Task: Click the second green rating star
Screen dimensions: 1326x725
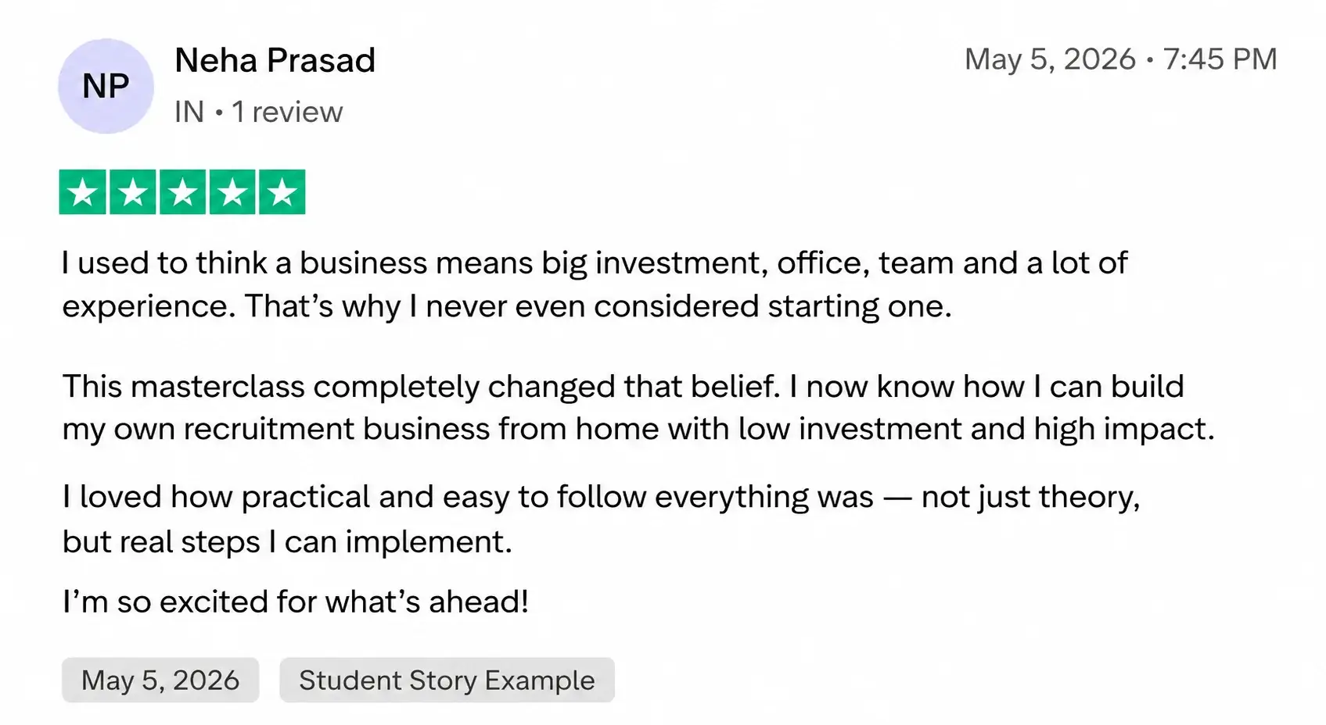Action: [133, 192]
